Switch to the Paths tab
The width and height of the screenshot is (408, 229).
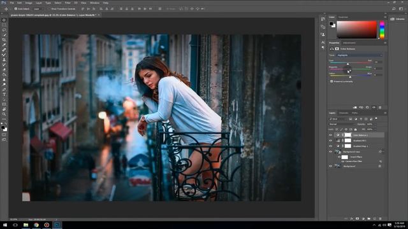click(354, 113)
